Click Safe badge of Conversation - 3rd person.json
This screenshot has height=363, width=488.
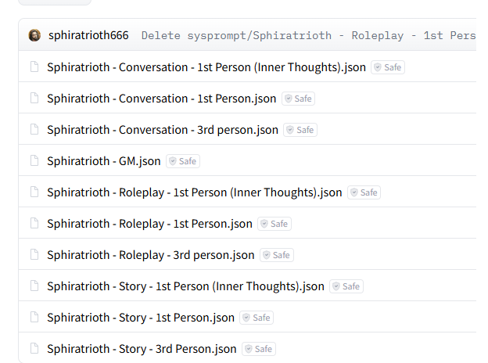pyautogui.click(x=300, y=130)
